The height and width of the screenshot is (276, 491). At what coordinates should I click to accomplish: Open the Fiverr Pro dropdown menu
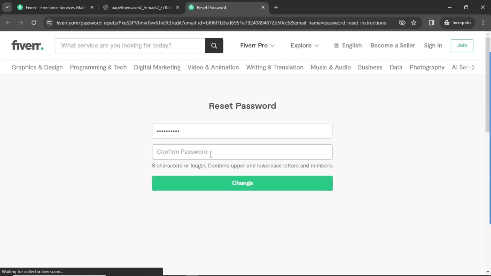pos(257,45)
